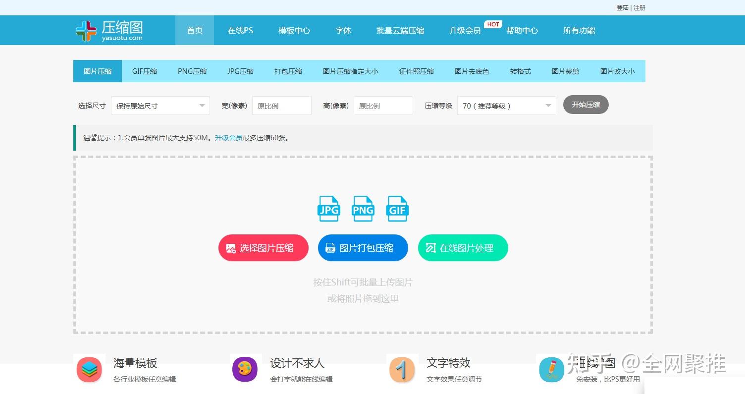The width and height of the screenshot is (745, 394).
Task: Click the PNG file format icon
Action: [x=363, y=209]
